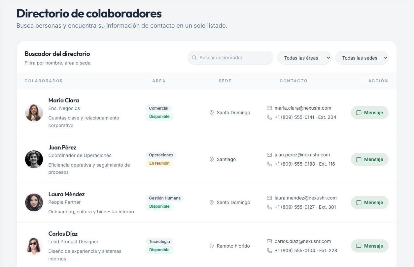The width and height of the screenshot is (414, 267).
Task: Click the location pin in Laura Méndez's row
Action: pyautogui.click(x=212, y=202)
